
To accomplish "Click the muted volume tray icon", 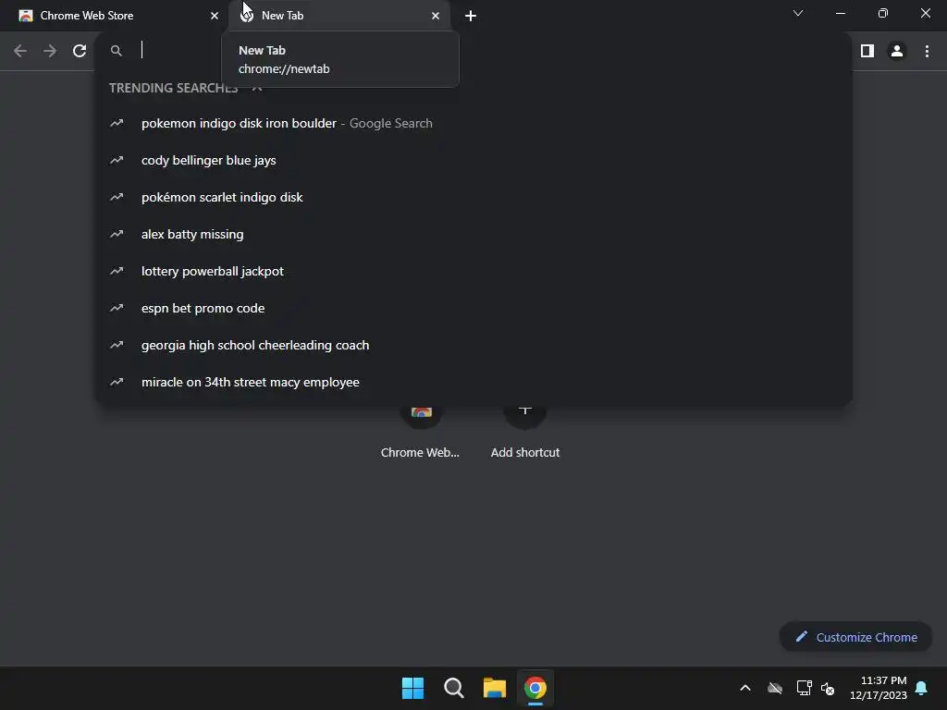I will coord(828,688).
